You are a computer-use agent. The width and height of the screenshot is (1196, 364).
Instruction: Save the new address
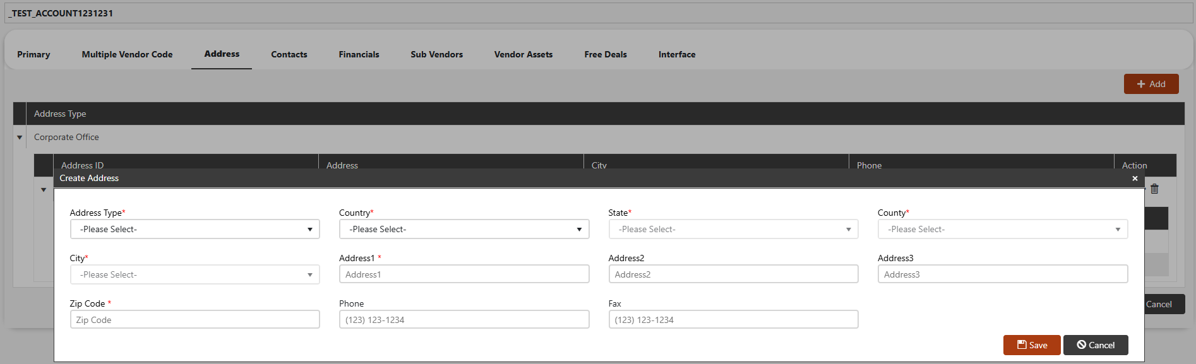click(1032, 345)
